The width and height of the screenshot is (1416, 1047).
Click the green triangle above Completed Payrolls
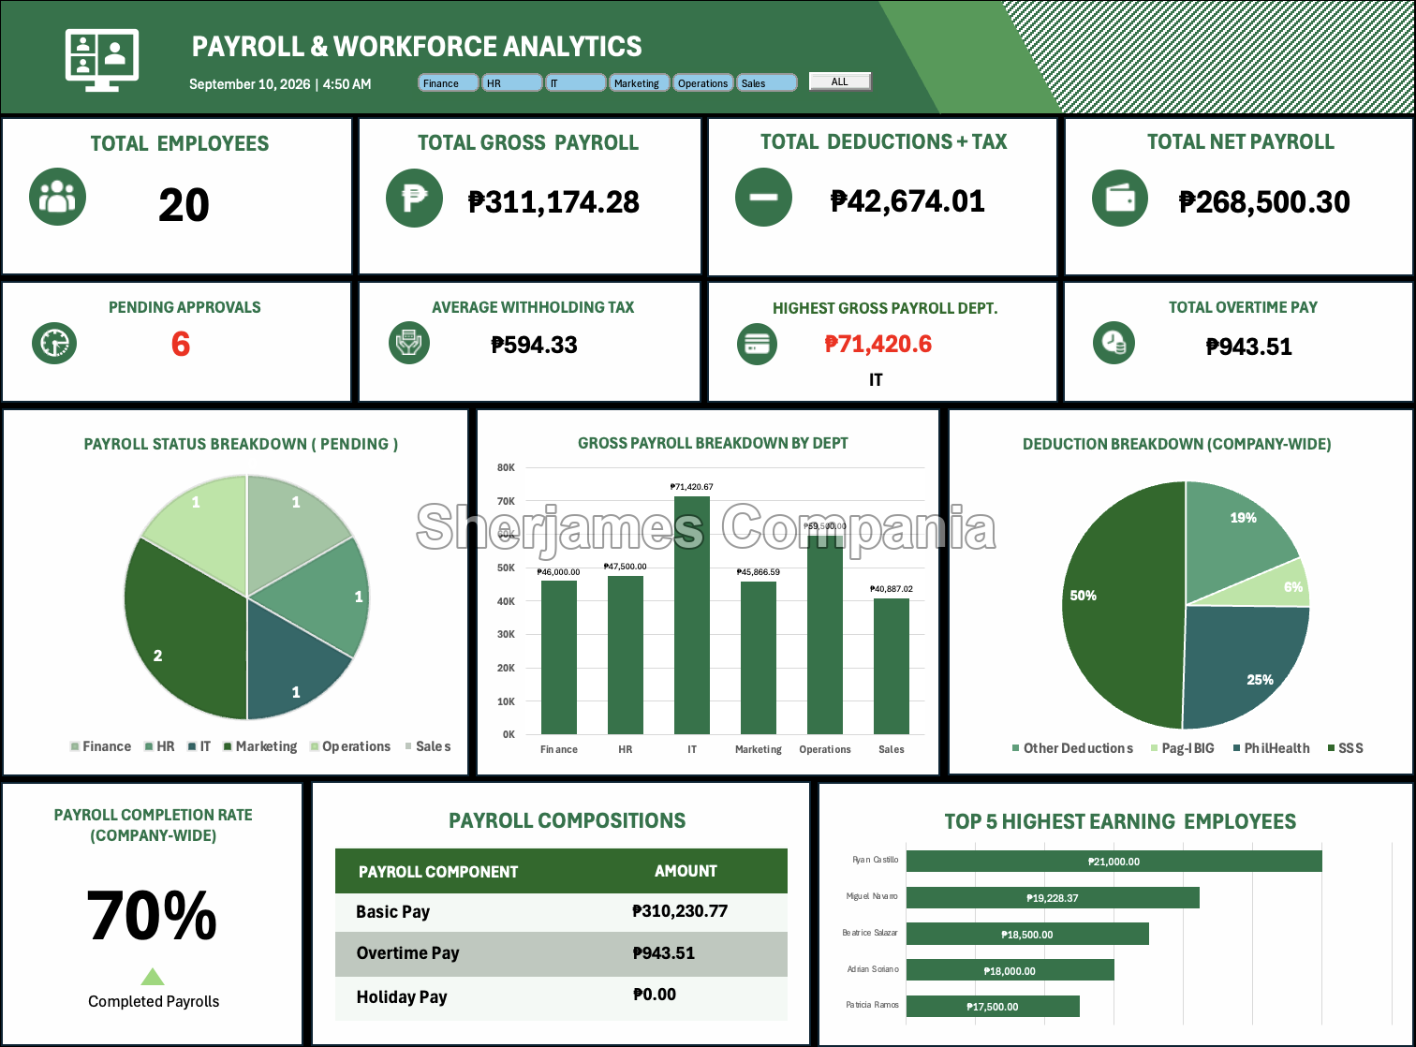[153, 977]
